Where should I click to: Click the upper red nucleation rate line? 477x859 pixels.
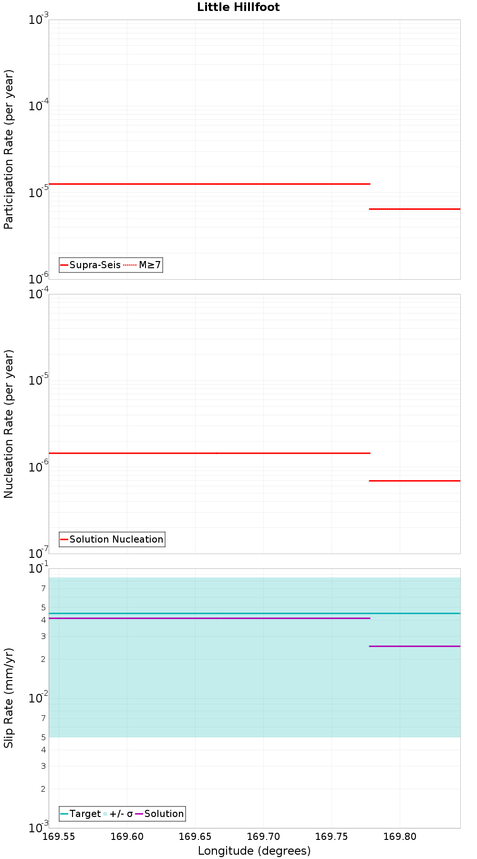pyautogui.click(x=209, y=453)
